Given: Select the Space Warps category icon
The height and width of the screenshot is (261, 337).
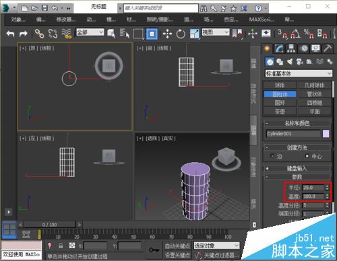Looking at the screenshot, I should 319,62.
